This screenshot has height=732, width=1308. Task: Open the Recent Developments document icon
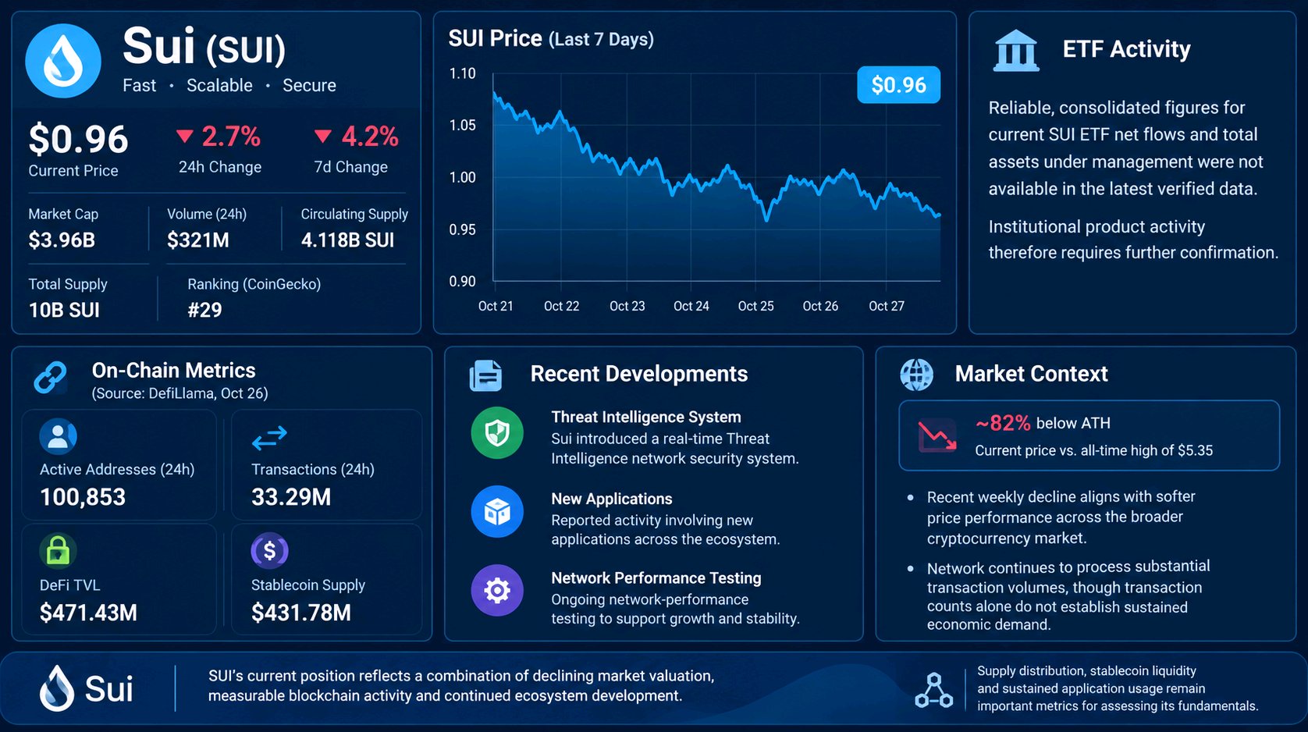(485, 375)
